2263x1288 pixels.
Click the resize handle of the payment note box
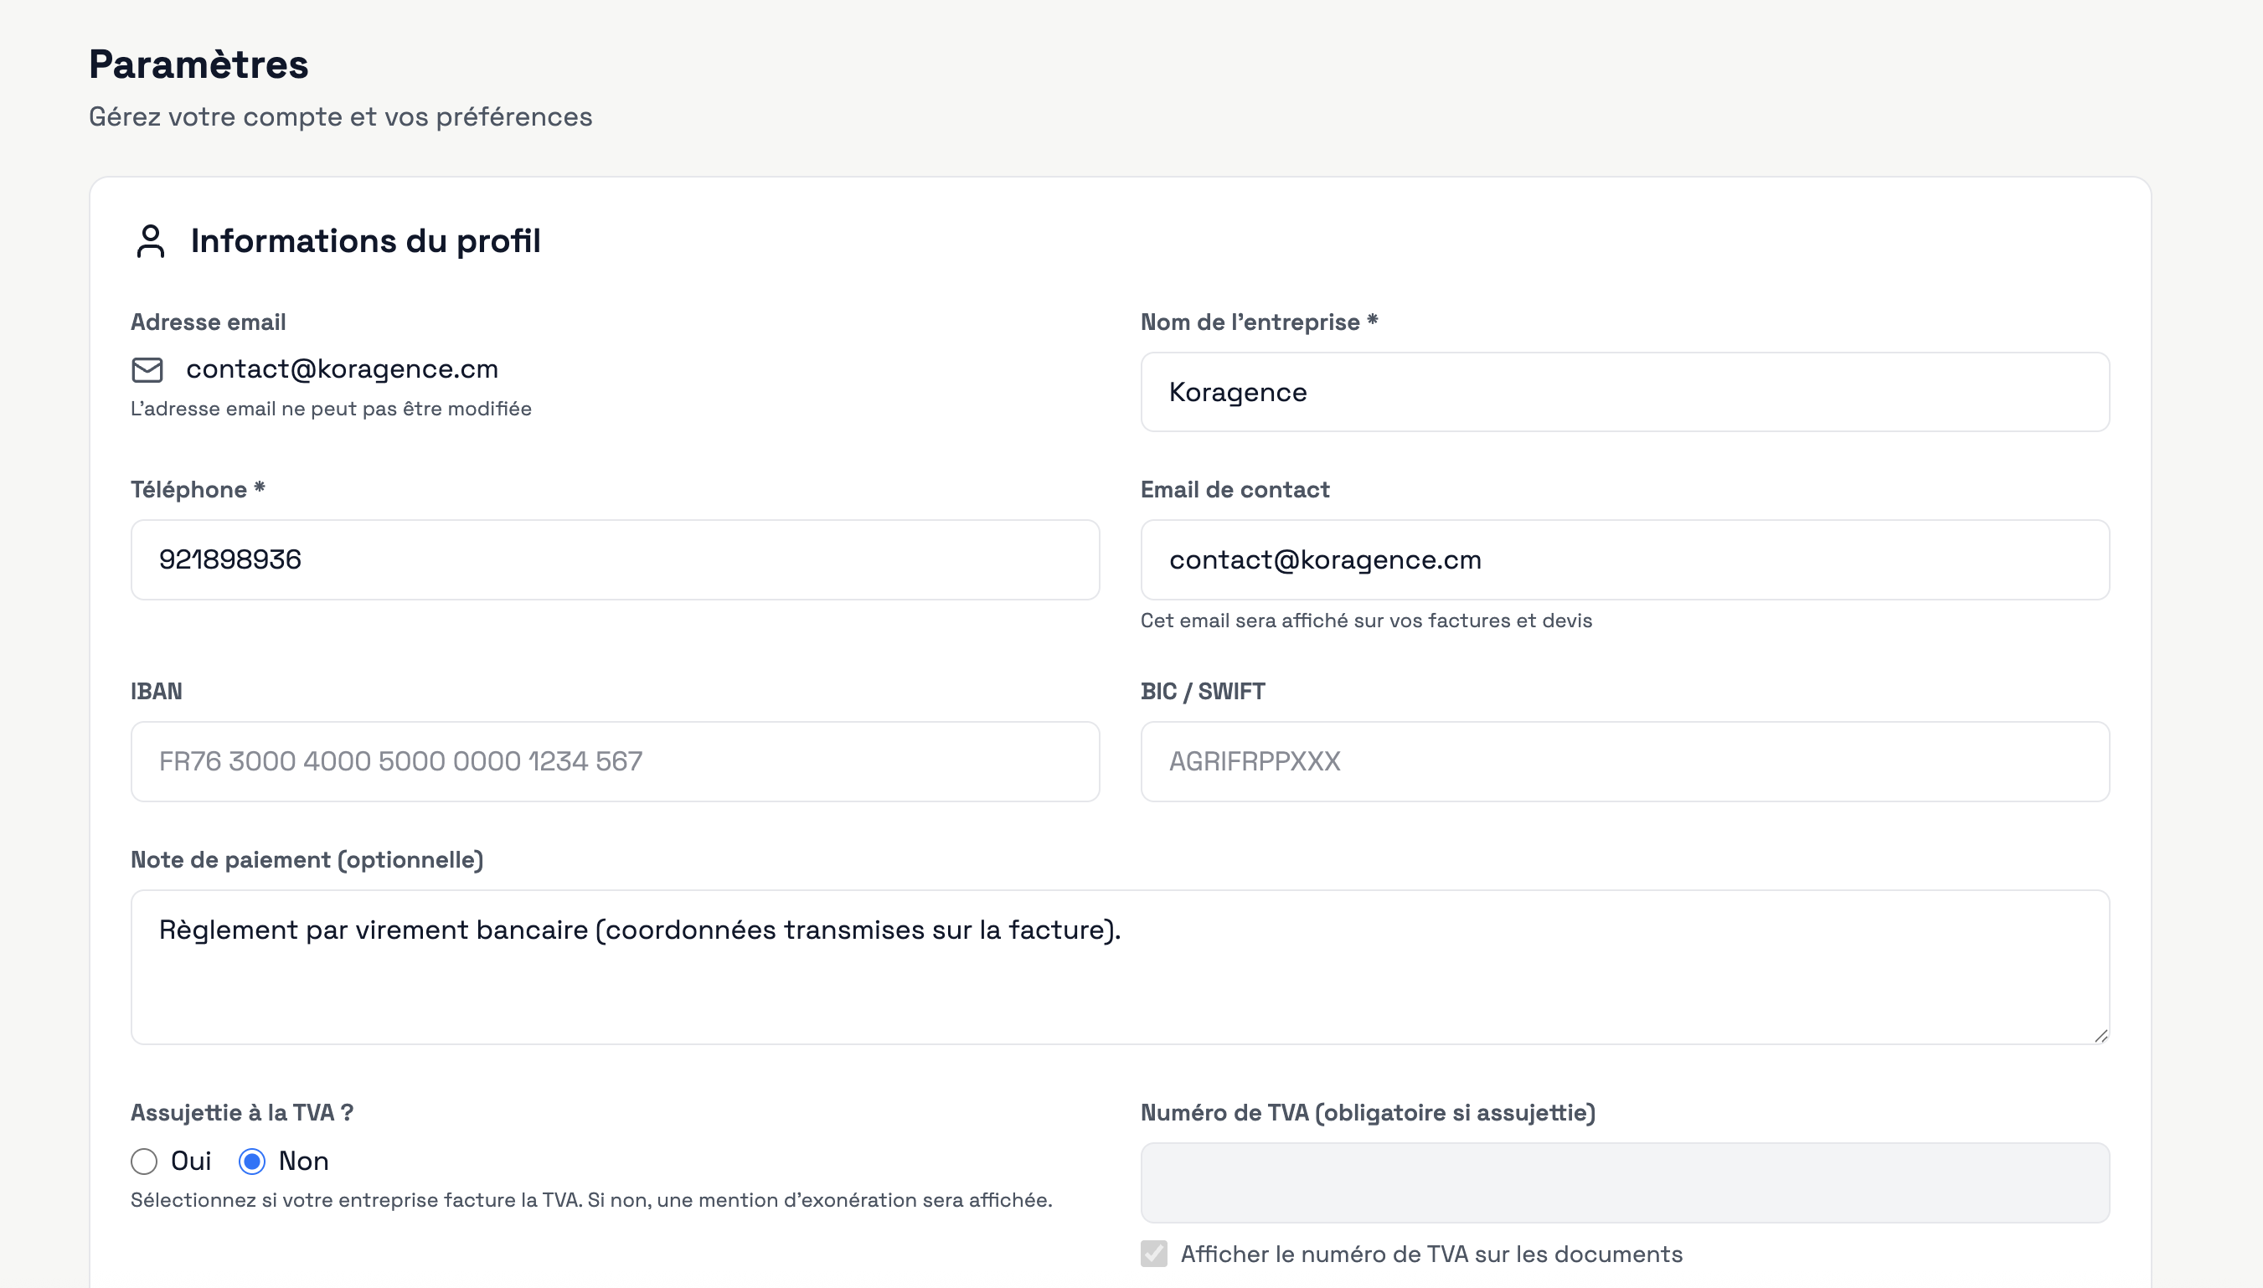(x=2101, y=1035)
